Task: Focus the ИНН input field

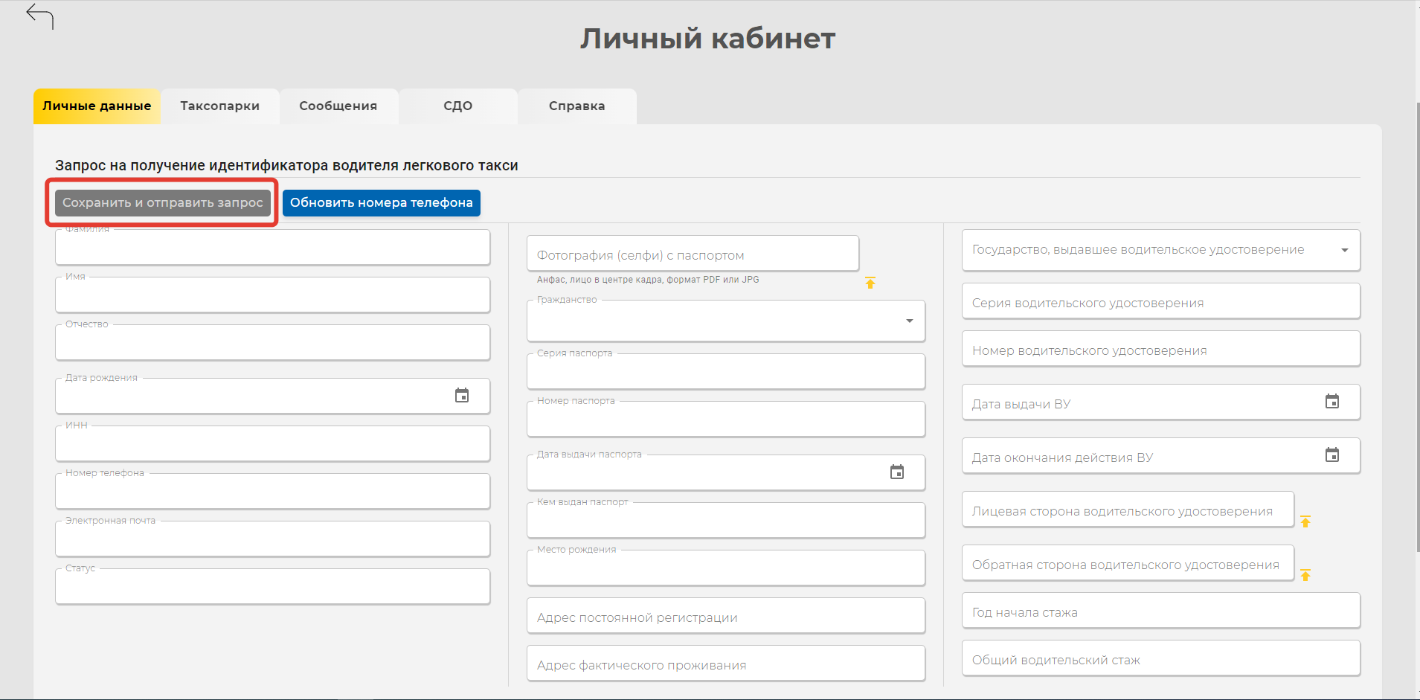Action: click(x=272, y=443)
